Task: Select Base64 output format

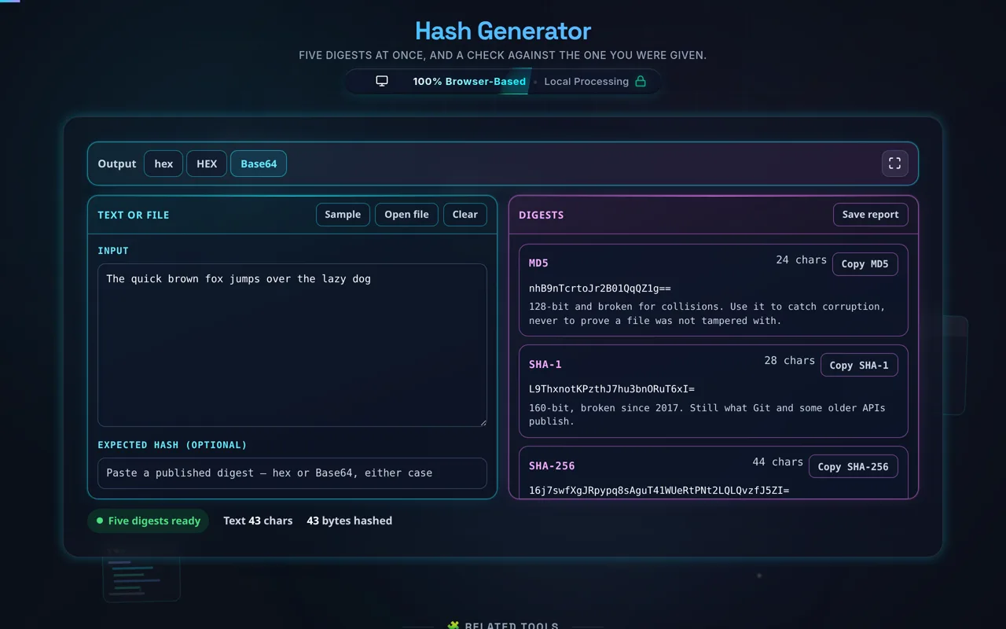Action: coord(259,164)
